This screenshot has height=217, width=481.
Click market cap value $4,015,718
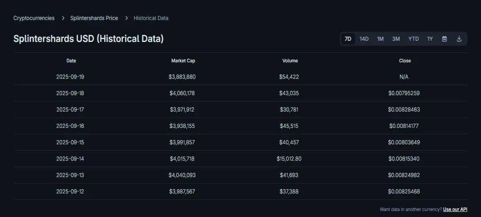point(182,159)
